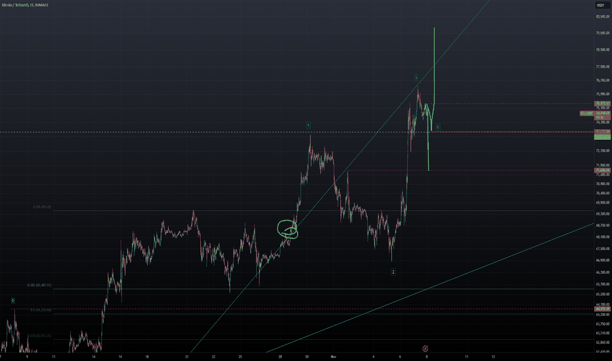The image size is (612, 361).
Task: Click the '16' date on the time axis
Action: (x=120, y=356)
